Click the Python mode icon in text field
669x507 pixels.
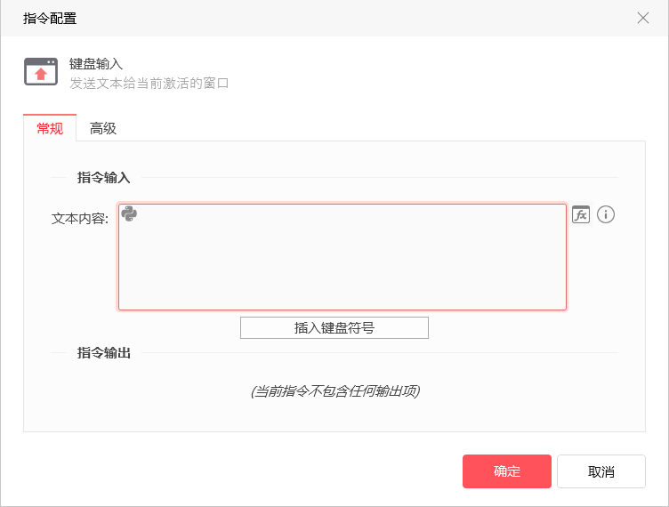(x=129, y=213)
